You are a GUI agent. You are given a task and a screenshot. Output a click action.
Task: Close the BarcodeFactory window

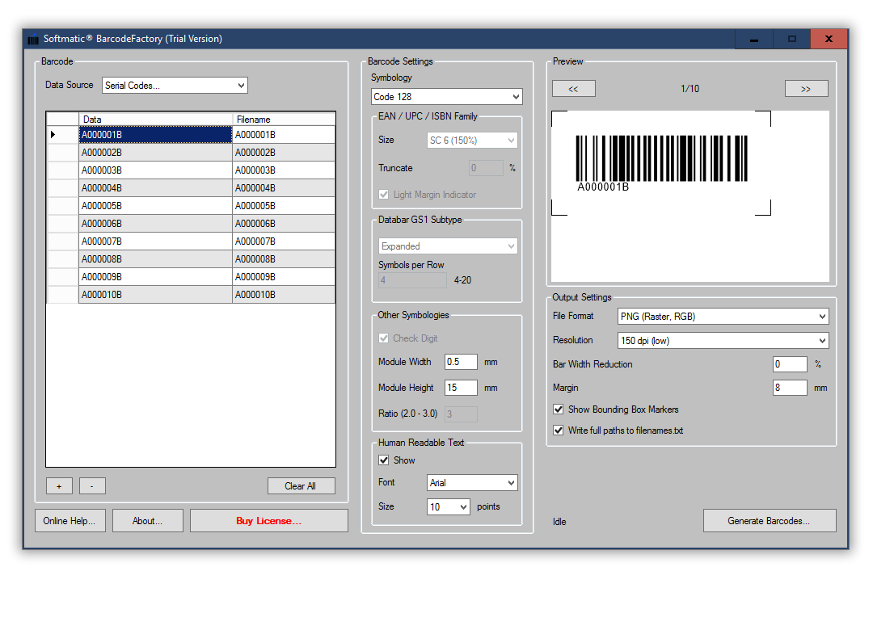pyautogui.click(x=829, y=39)
